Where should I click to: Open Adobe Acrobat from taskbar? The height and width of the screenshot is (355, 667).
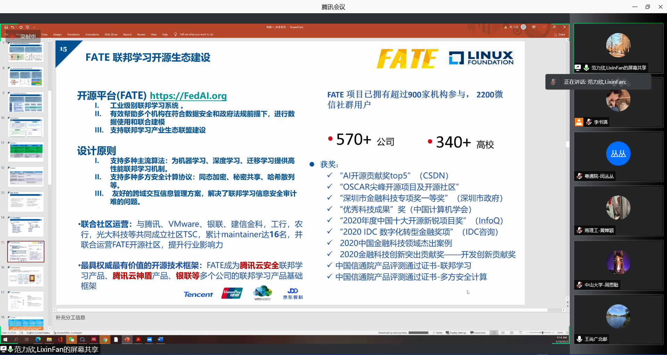pos(138,339)
